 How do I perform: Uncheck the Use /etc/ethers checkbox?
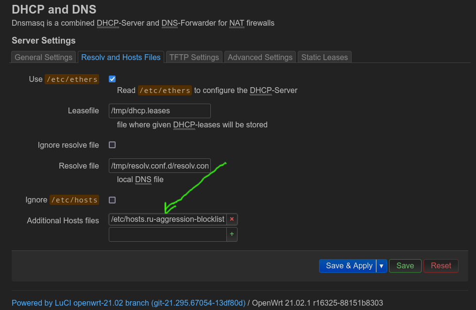tap(112, 78)
